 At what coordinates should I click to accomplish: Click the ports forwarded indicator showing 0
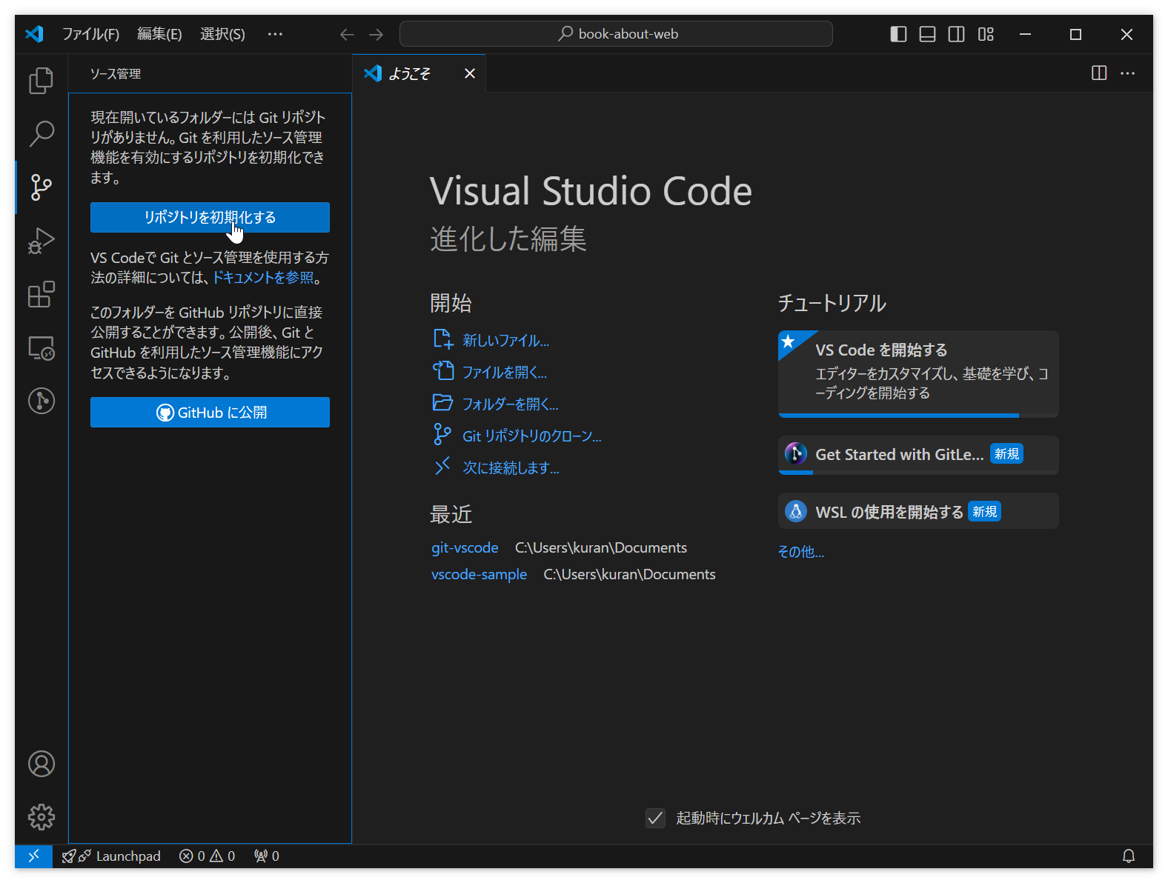coord(267,856)
